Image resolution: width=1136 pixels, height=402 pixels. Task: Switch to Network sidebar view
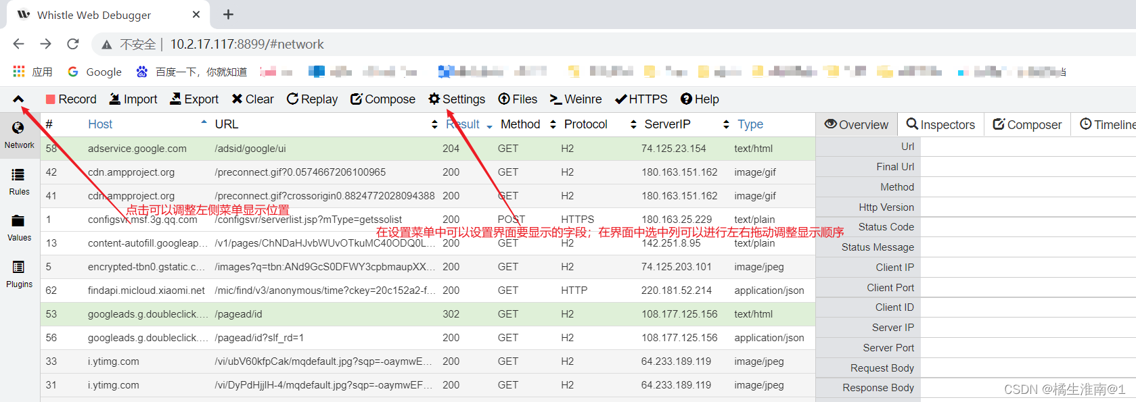pyautogui.click(x=19, y=135)
